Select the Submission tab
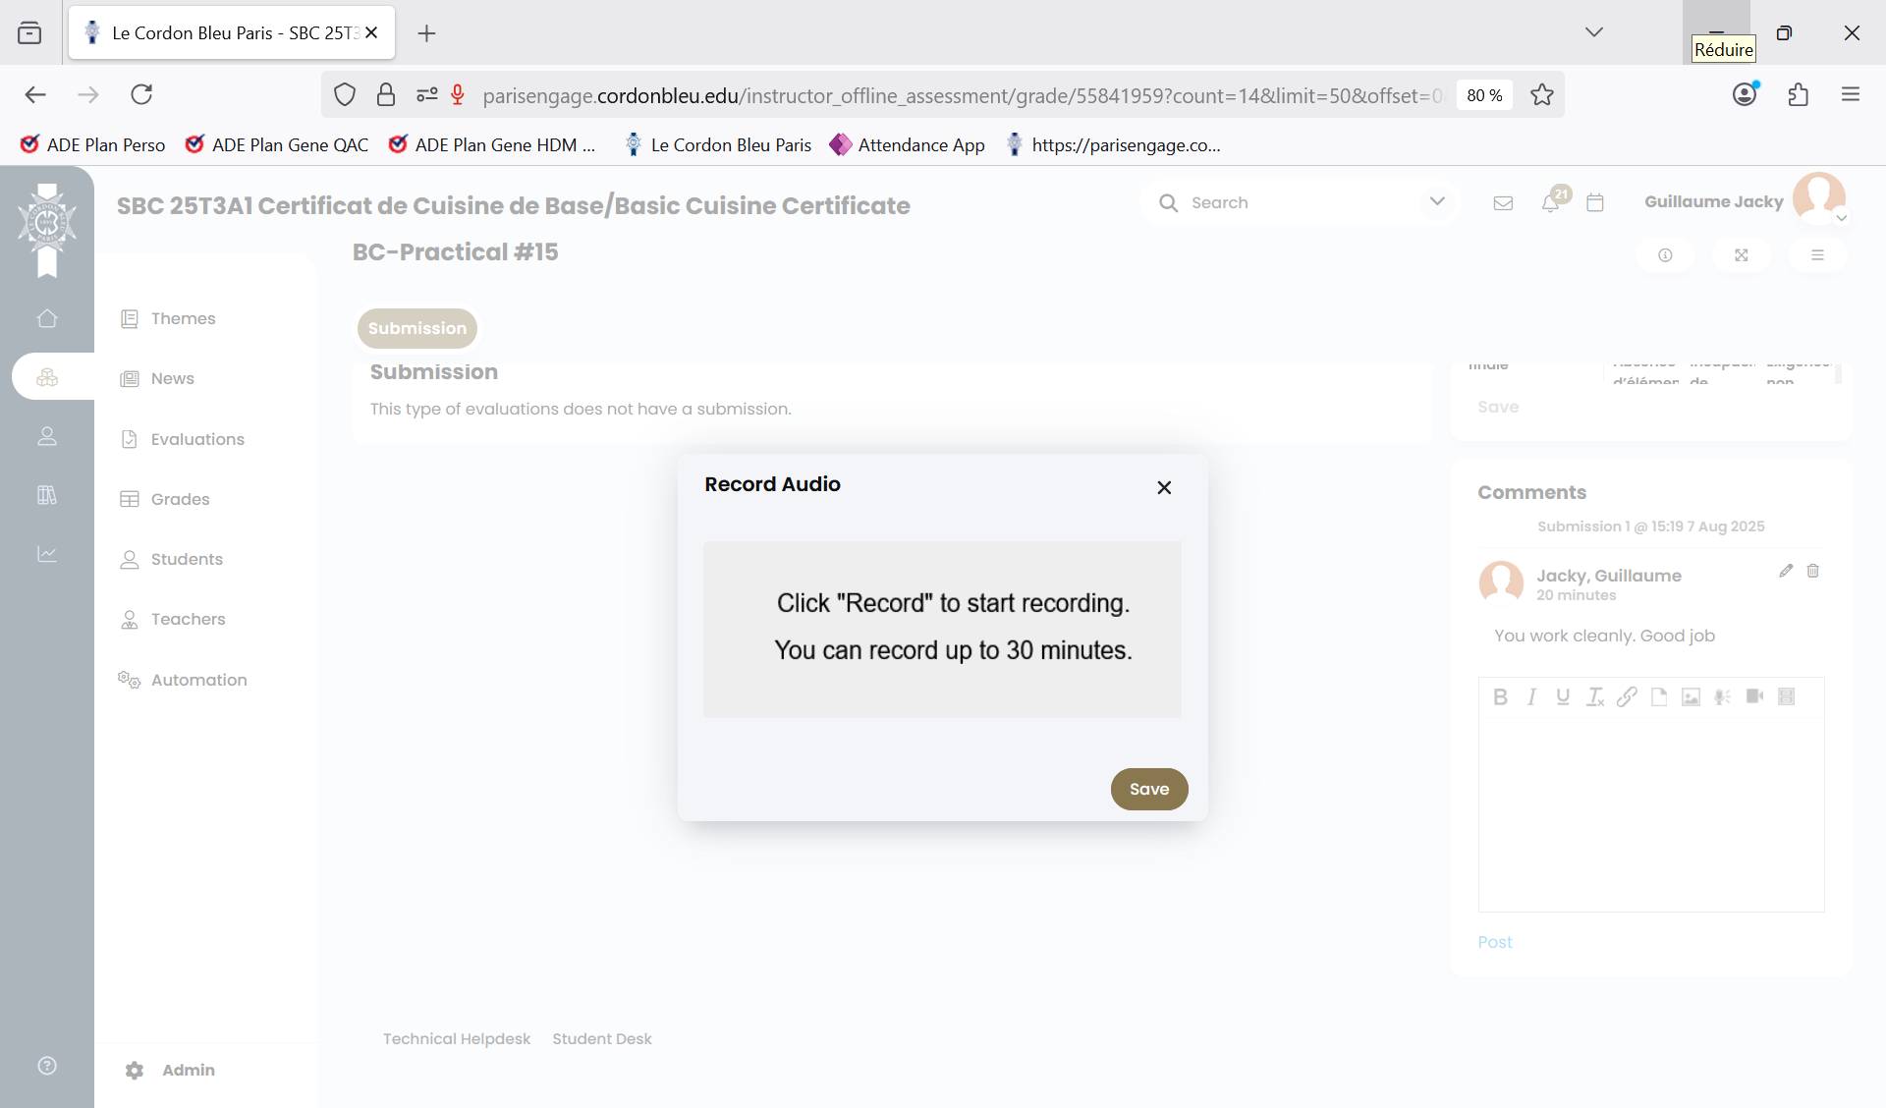The image size is (1886, 1108). [x=417, y=328]
